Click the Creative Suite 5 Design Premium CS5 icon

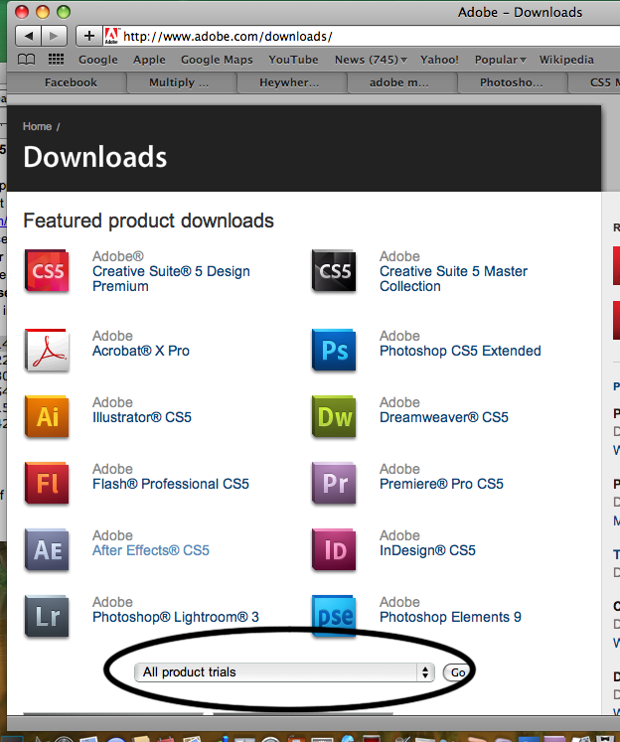click(47, 271)
